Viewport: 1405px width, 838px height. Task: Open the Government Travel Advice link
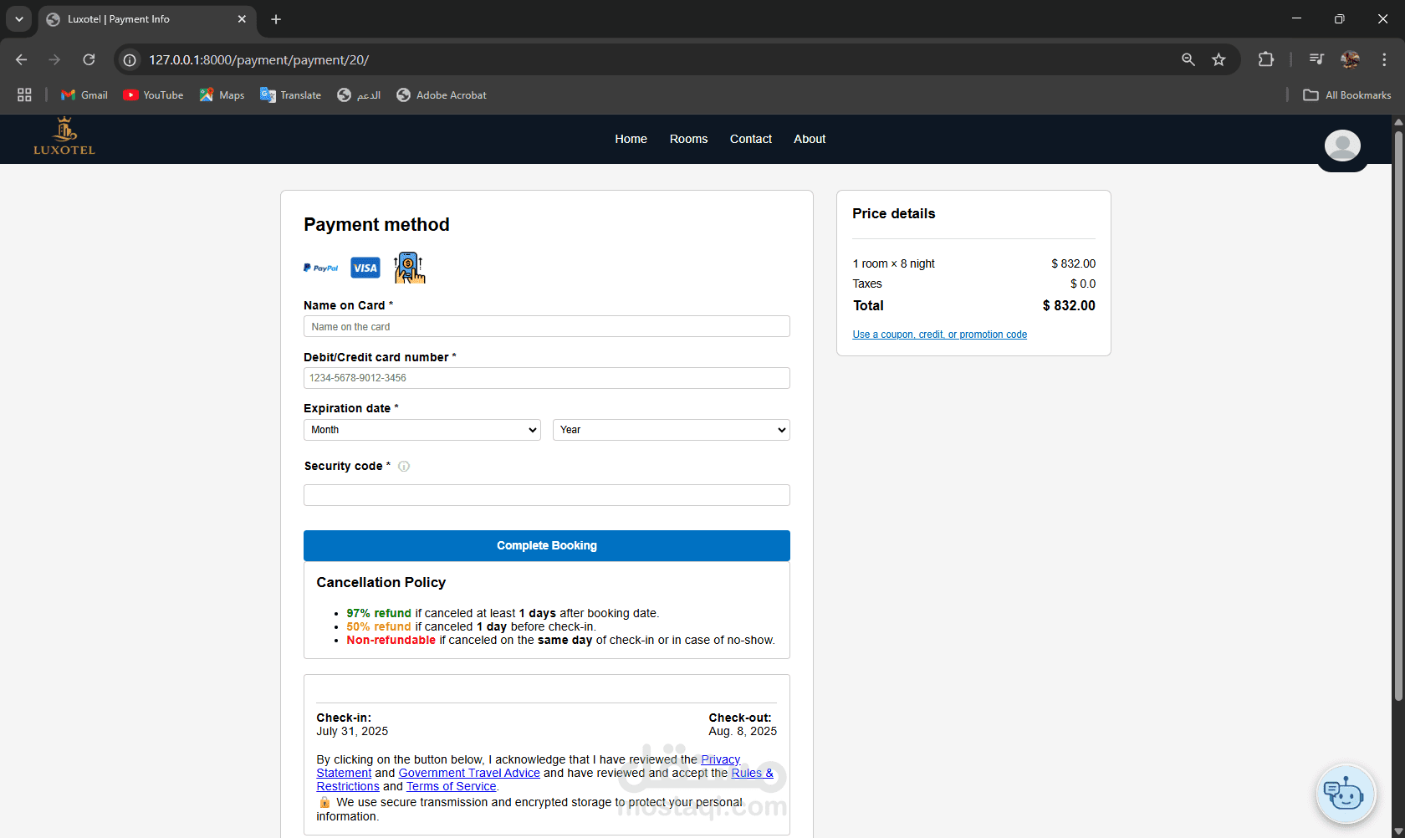[469, 773]
